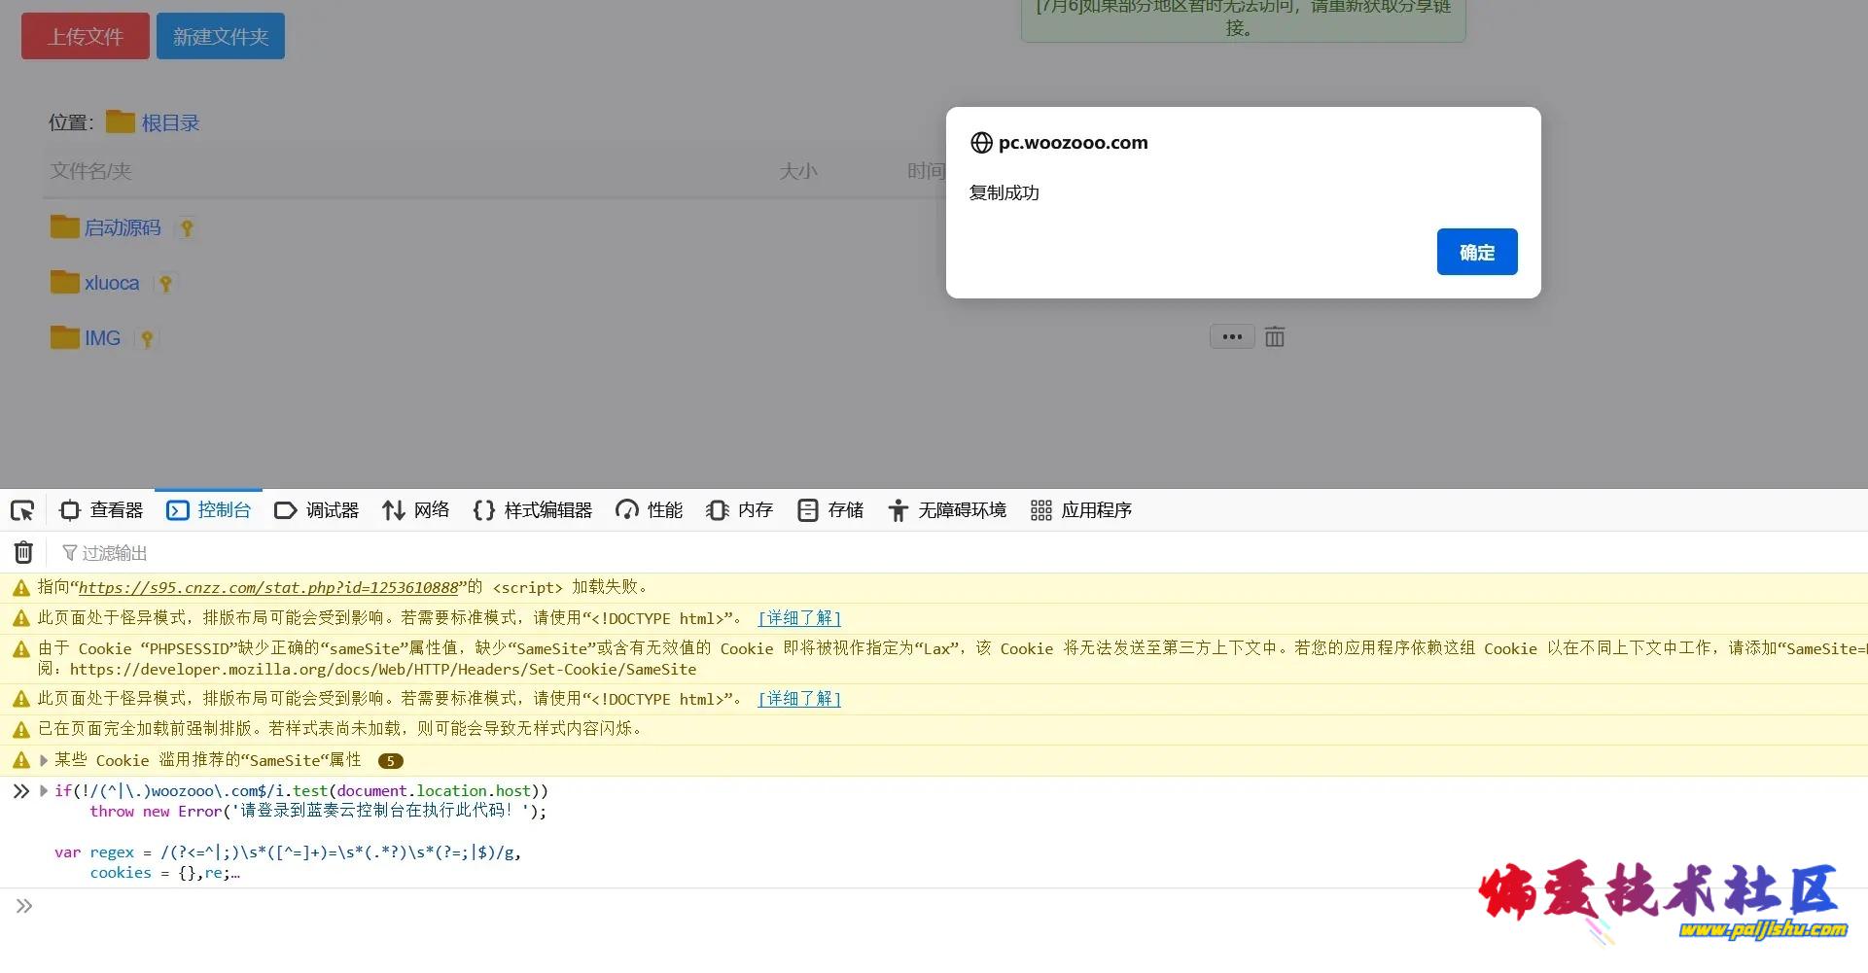Click the 文件名/夹 column header

90,171
